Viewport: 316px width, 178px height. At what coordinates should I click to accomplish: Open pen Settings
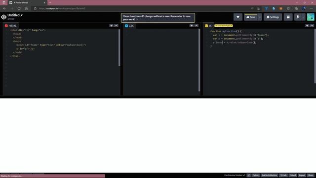pyautogui.click(x=273, y=17)
